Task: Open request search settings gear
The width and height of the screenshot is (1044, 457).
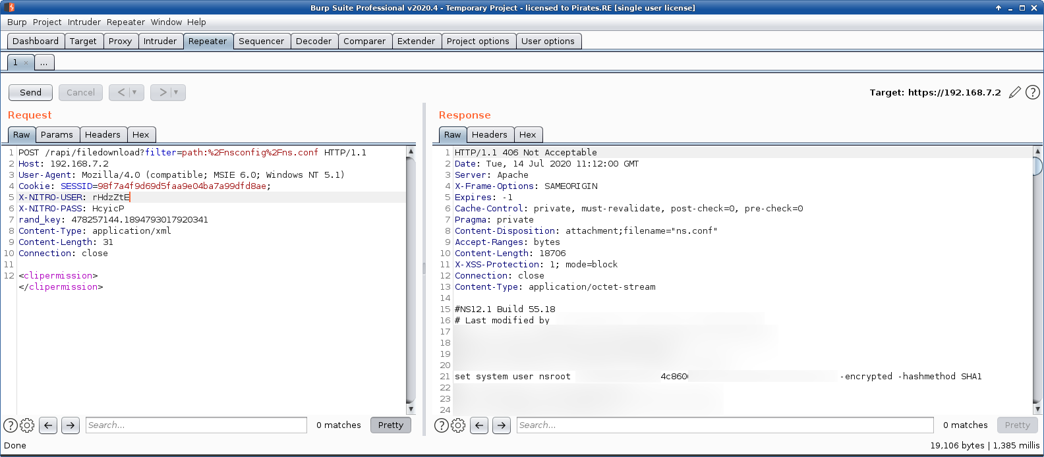Action: (x=27, y=425)
